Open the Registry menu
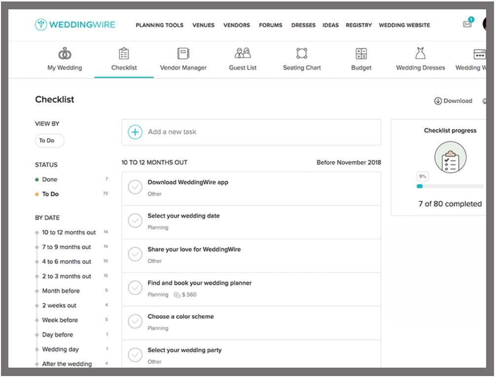Image resolution: width=495 pixels, height=378 pixels. 359,25
